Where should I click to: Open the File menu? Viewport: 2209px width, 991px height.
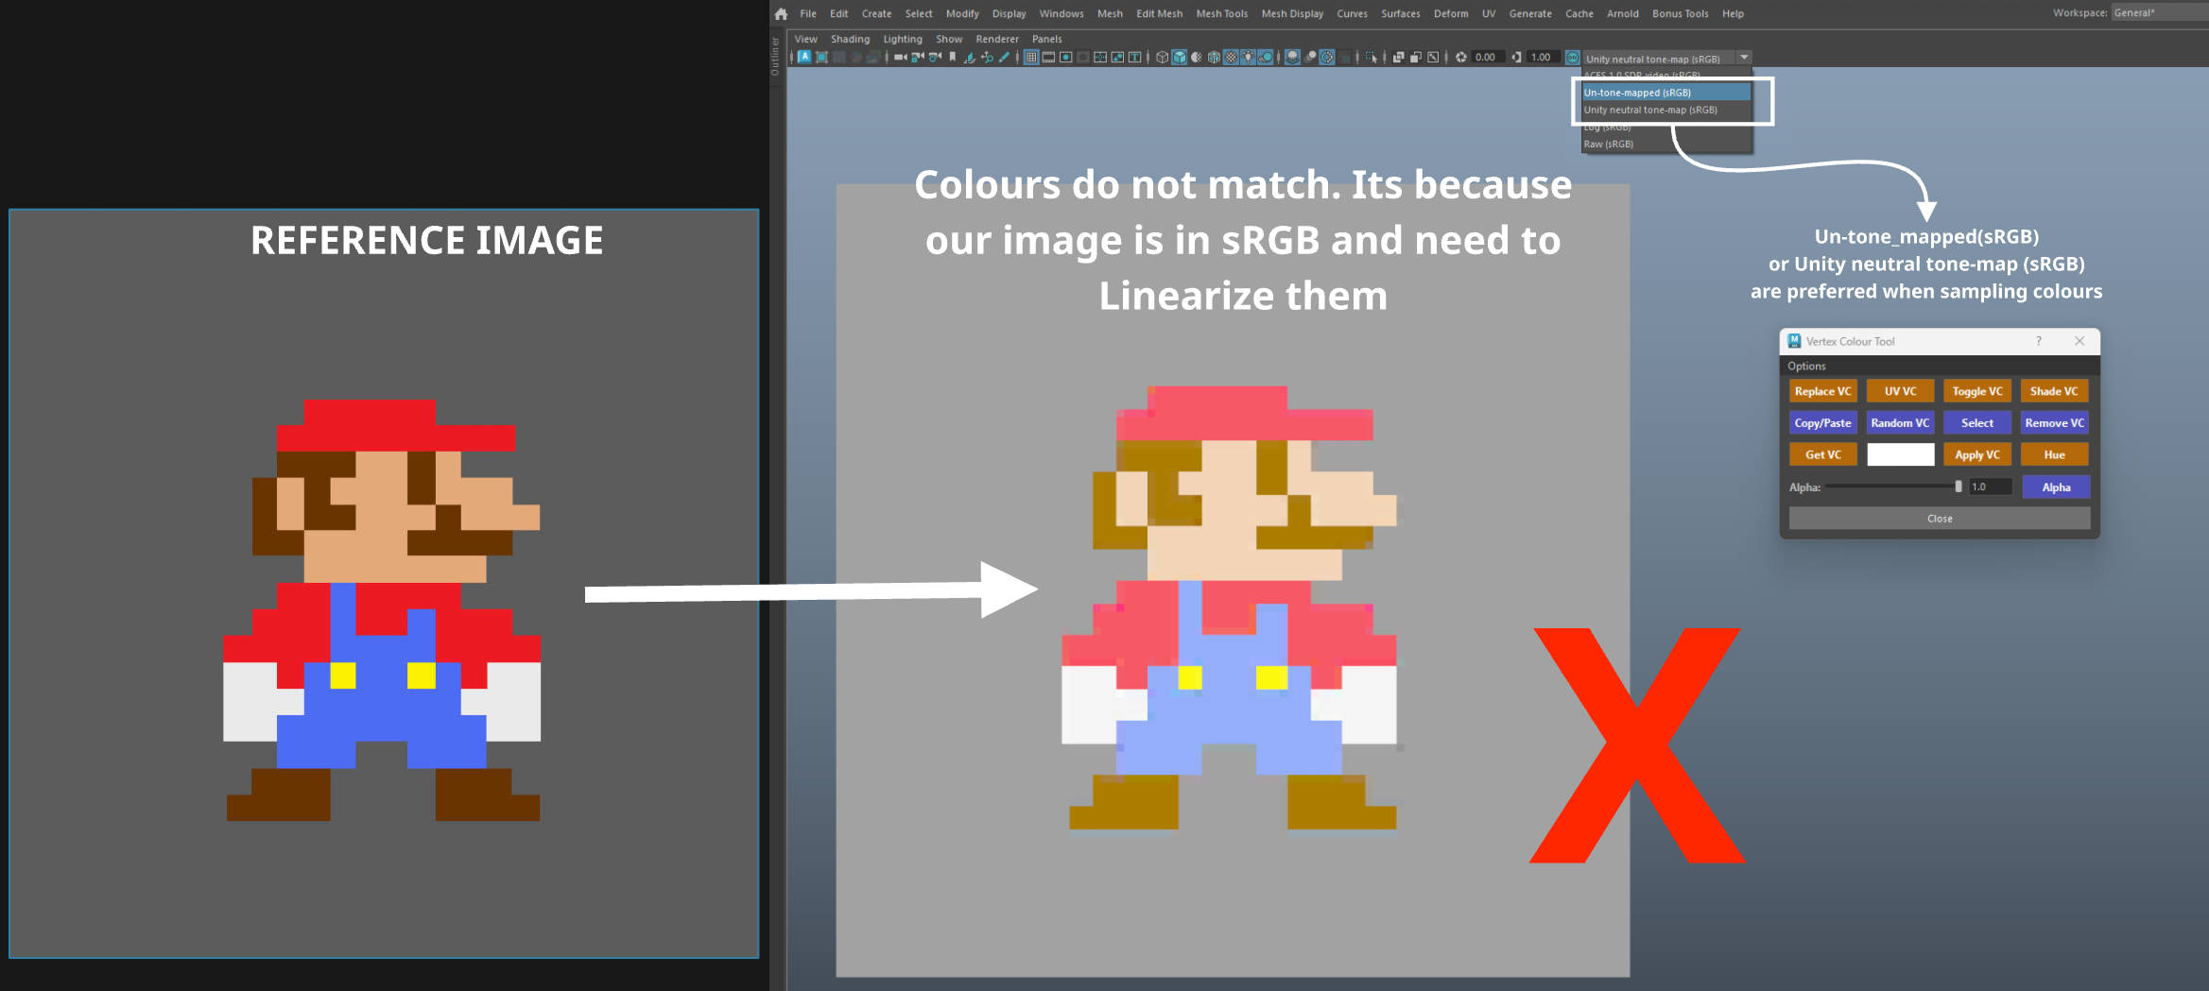click(808, 13)
